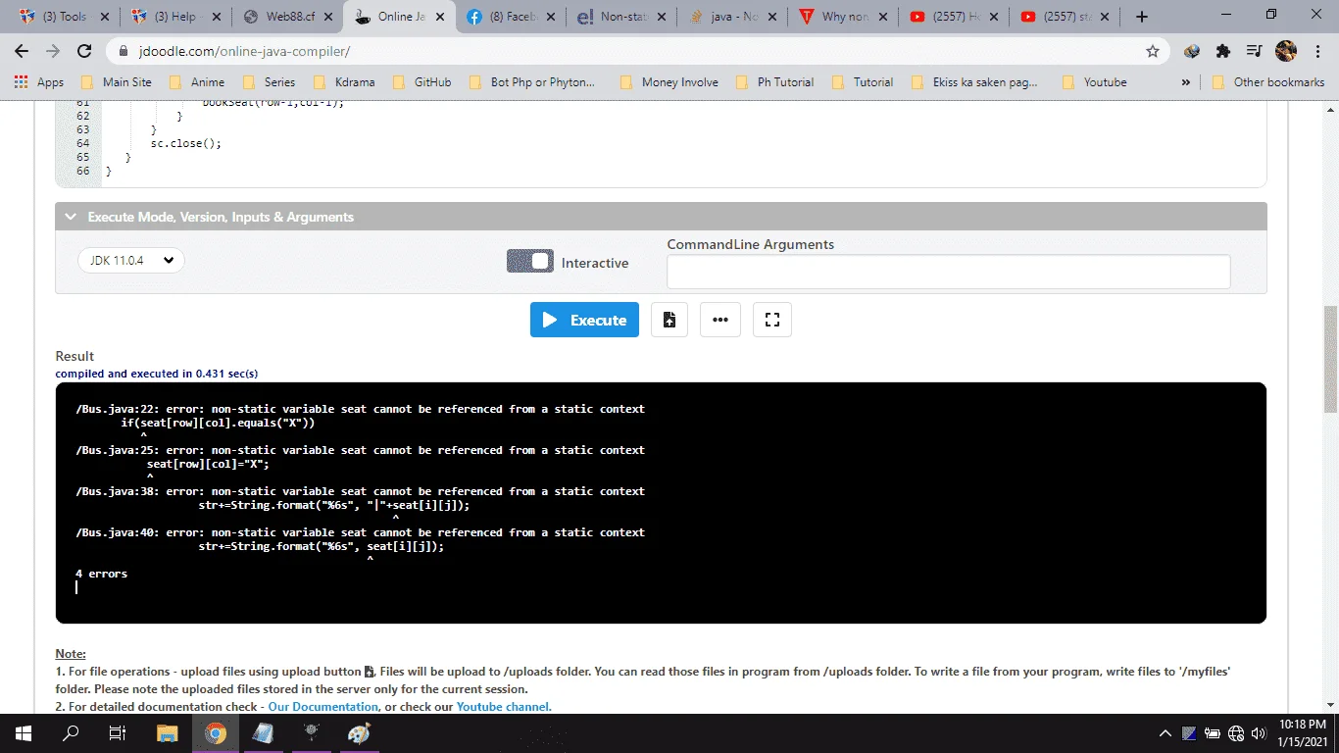The height and width of the screenshot is (753, 1339).
Task: Toggle the Interactive mode switch
Action: [x=529, y=261]
